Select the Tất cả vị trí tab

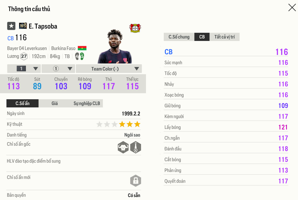[225, 37]
